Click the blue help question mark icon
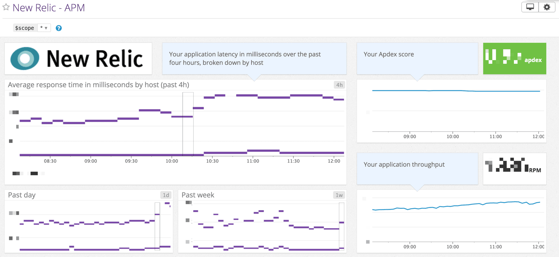This screenshot has height=257, width=559. pyautogui.click(x=59, y=28)
